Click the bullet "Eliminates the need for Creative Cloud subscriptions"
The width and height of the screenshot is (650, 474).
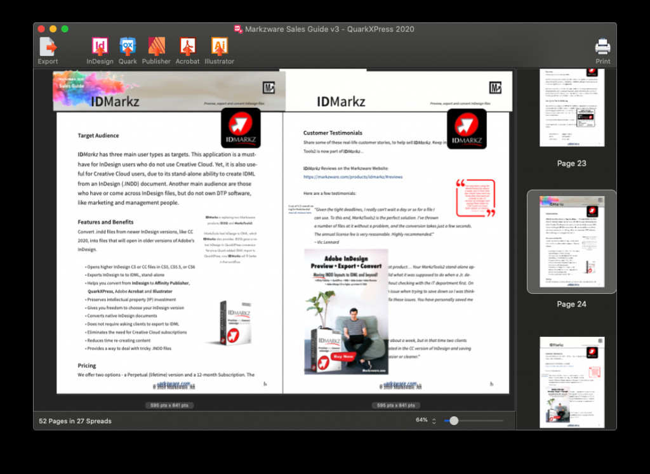[x=136, y=332]
